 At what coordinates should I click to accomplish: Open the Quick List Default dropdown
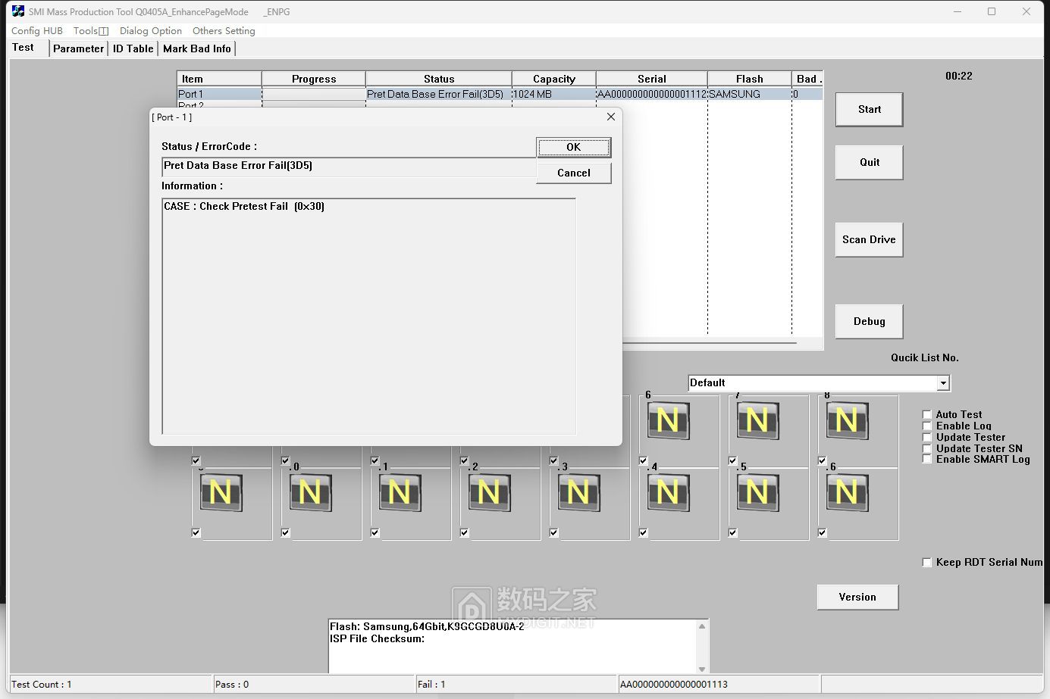tap(942, 382)
